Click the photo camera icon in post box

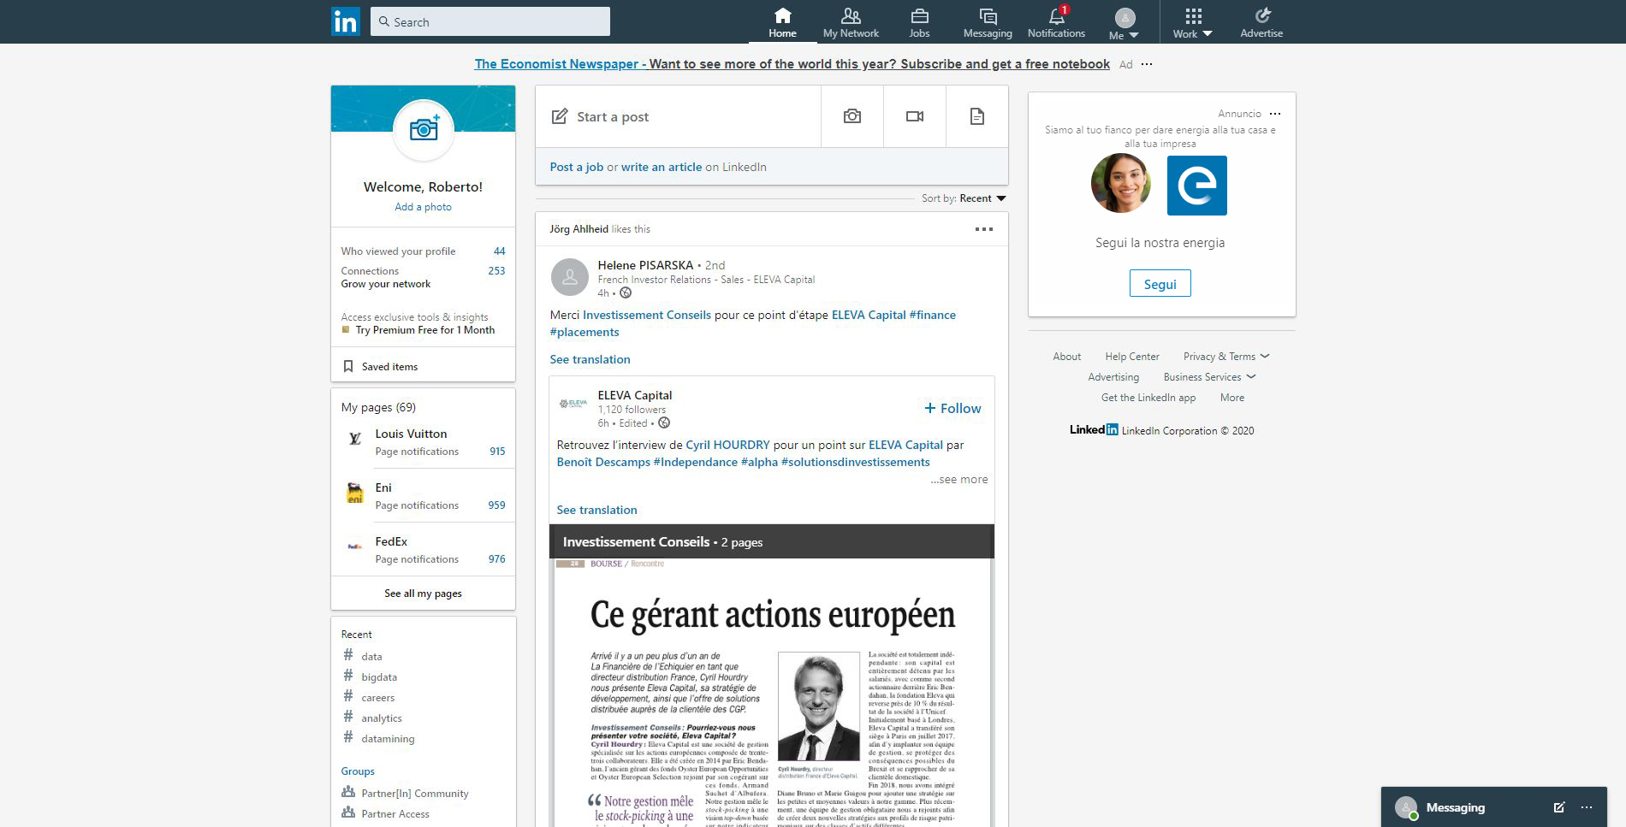click(x=852, y=116)
